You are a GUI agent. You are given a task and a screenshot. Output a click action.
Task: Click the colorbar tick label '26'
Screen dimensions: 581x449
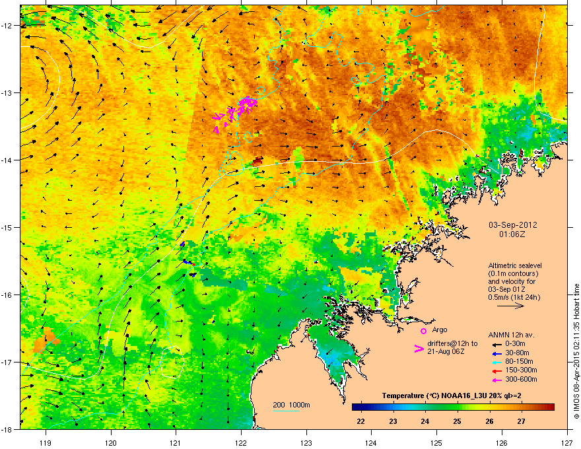[x=489, y=421]
